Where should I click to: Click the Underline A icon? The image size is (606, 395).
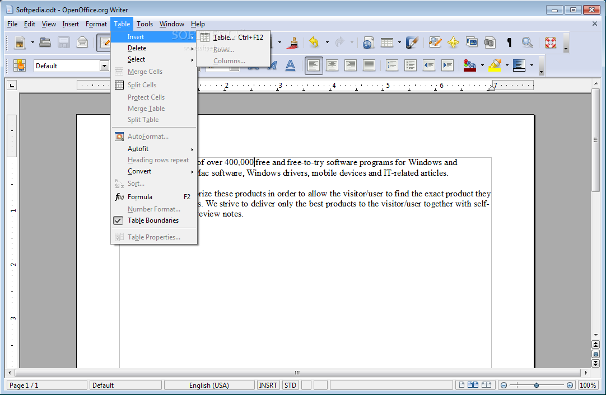coord(290,65)
